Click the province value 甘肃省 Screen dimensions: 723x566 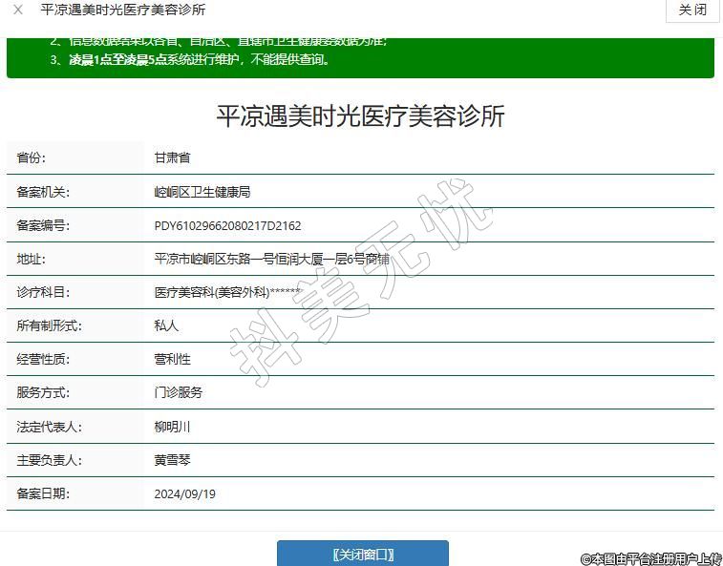tap(172, 157)
